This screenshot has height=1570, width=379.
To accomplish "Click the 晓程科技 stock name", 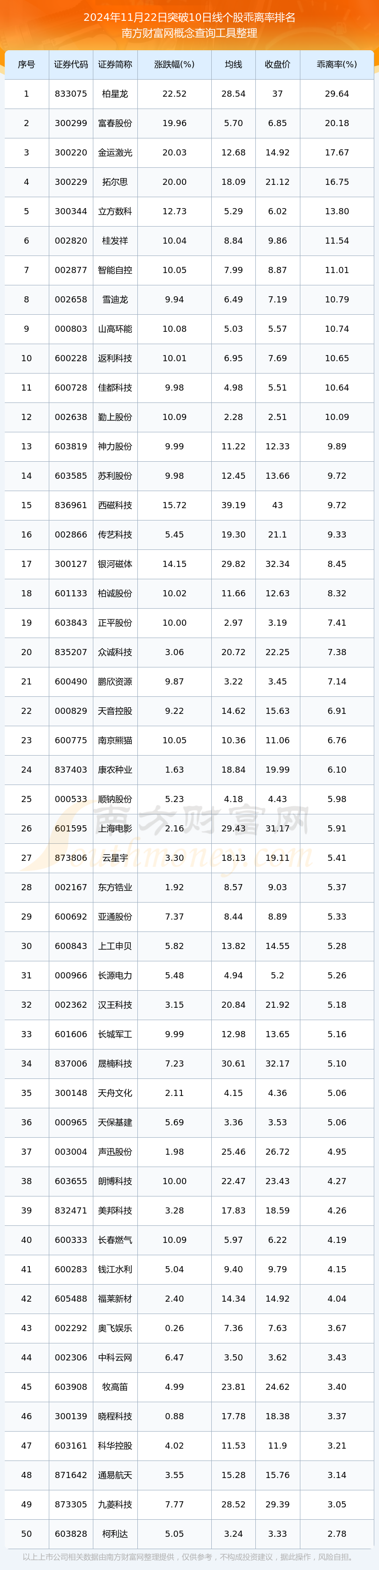I will 115,1416.
